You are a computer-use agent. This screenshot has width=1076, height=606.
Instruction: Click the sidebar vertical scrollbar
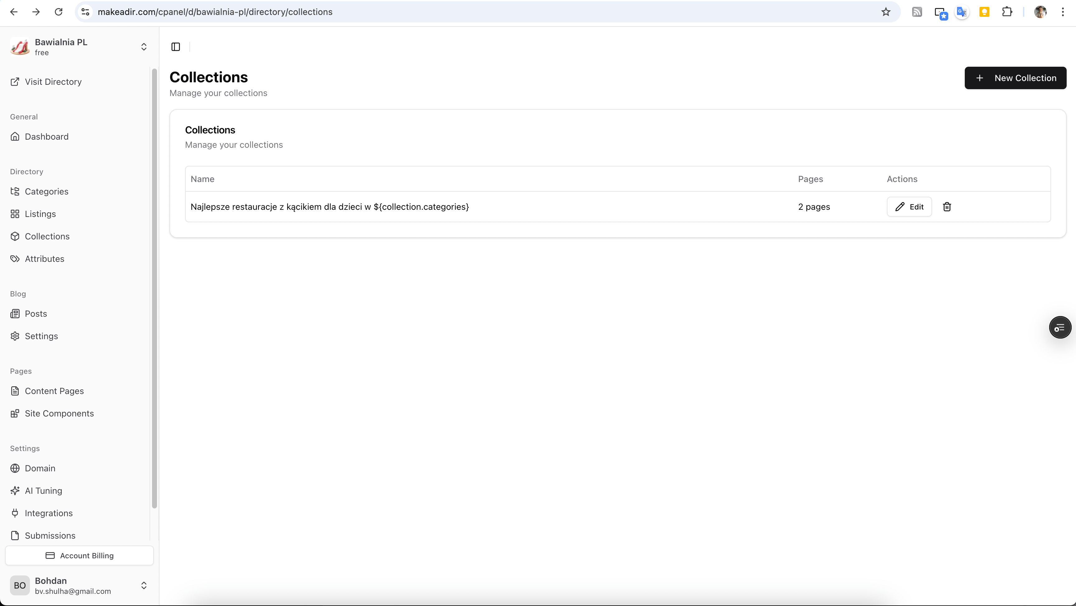click(x=154, y=288)
